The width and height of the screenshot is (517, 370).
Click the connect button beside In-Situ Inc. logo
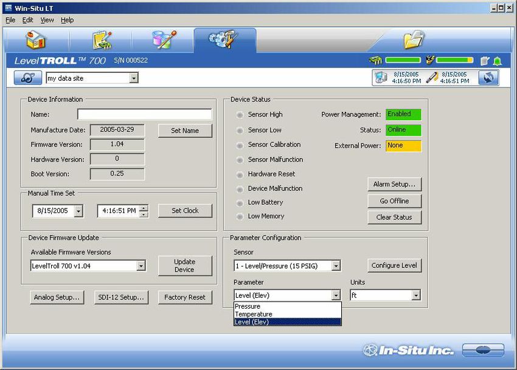pos(483,350)
